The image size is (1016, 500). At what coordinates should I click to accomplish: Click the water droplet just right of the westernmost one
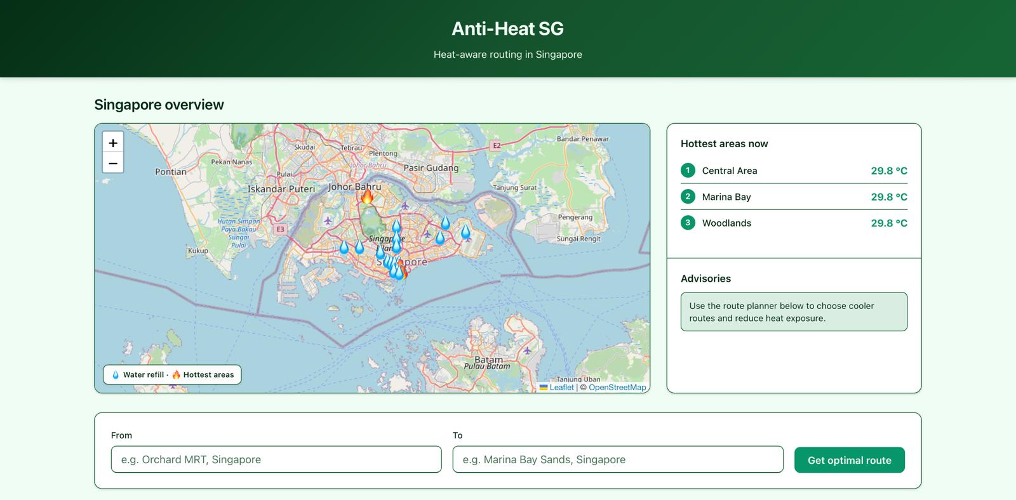(x=359, y=247)
